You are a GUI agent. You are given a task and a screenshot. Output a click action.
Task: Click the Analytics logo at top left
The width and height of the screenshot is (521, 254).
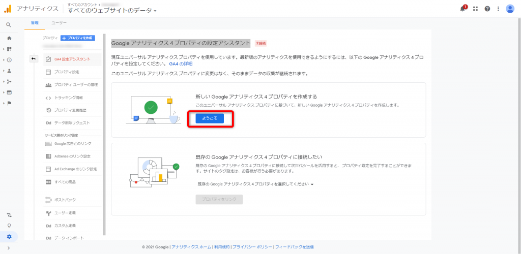(7, 9)
